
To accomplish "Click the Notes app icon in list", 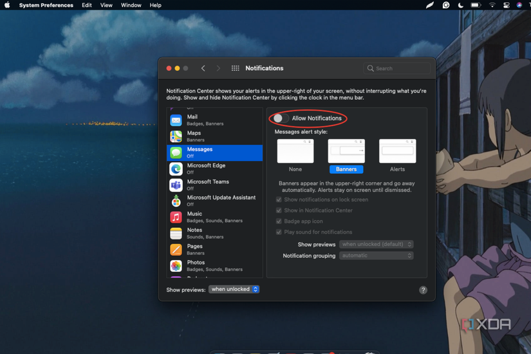I will click(x=176, y=234).
